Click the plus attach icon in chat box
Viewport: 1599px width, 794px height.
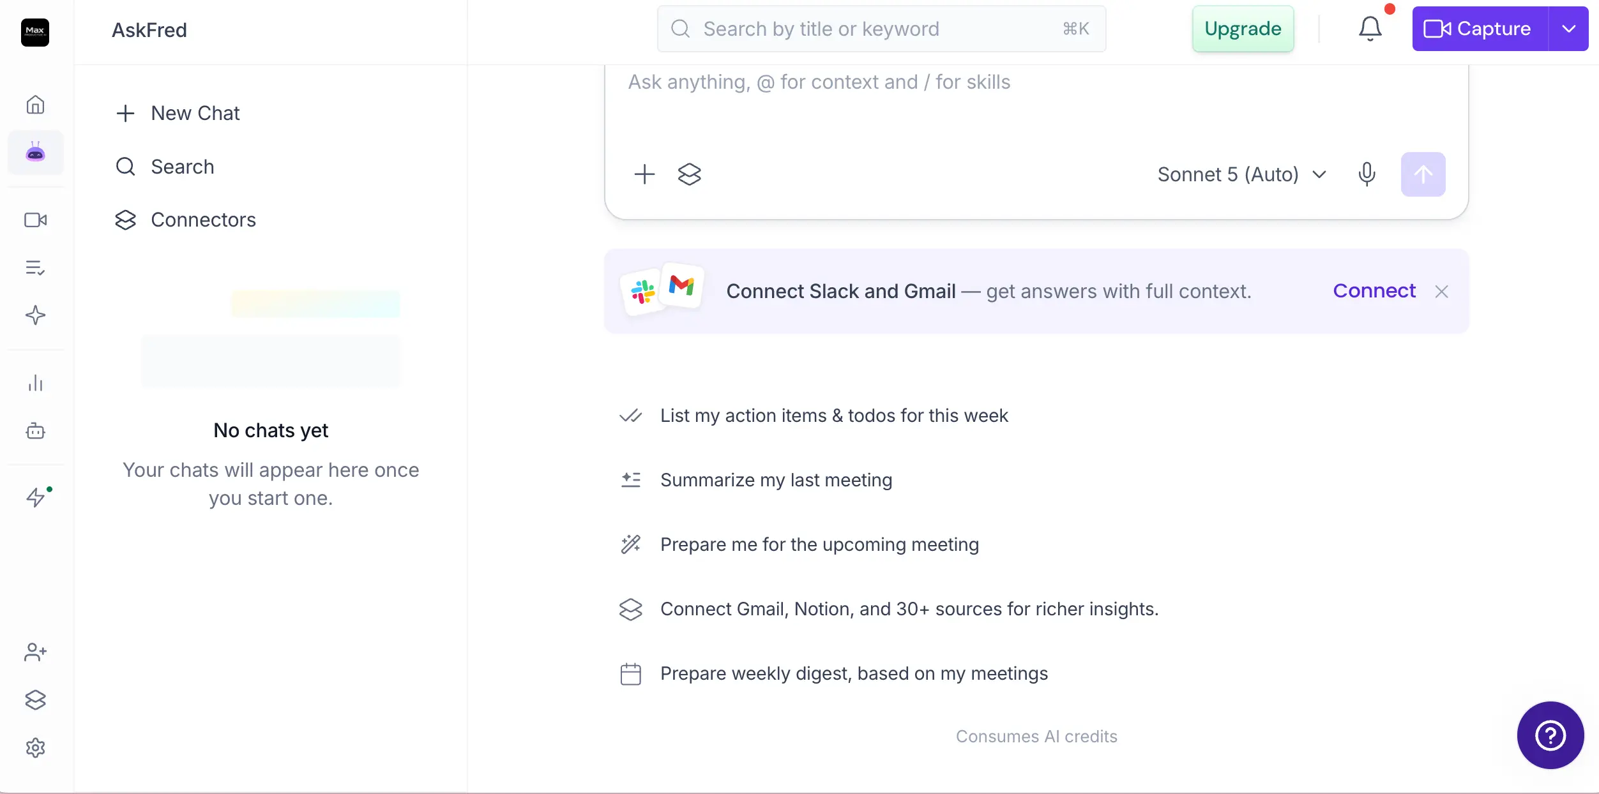pyautogui.click(x=645, y=174)
